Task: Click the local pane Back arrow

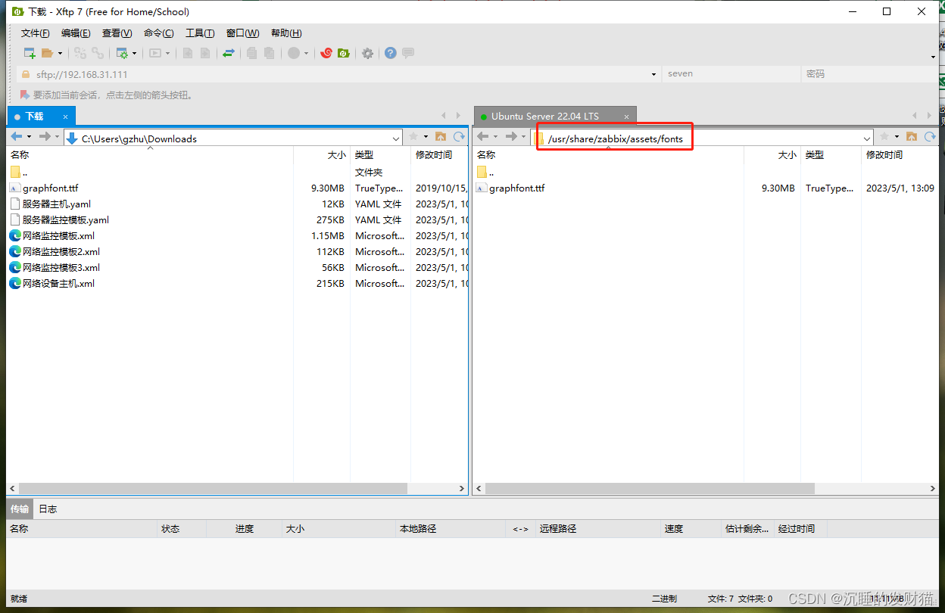Action: tap(17, 137)
